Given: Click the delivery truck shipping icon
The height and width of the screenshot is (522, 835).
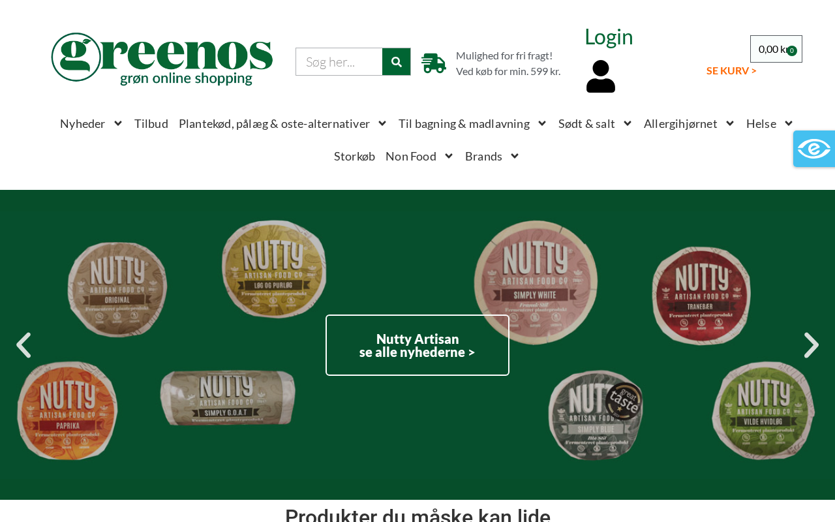Looking at the screenshot, I should [434, 63].
